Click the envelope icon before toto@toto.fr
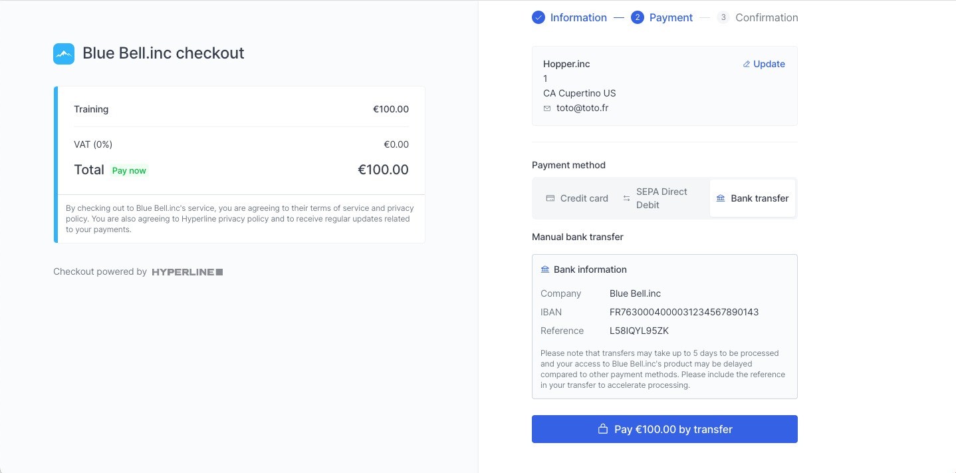 547,108
